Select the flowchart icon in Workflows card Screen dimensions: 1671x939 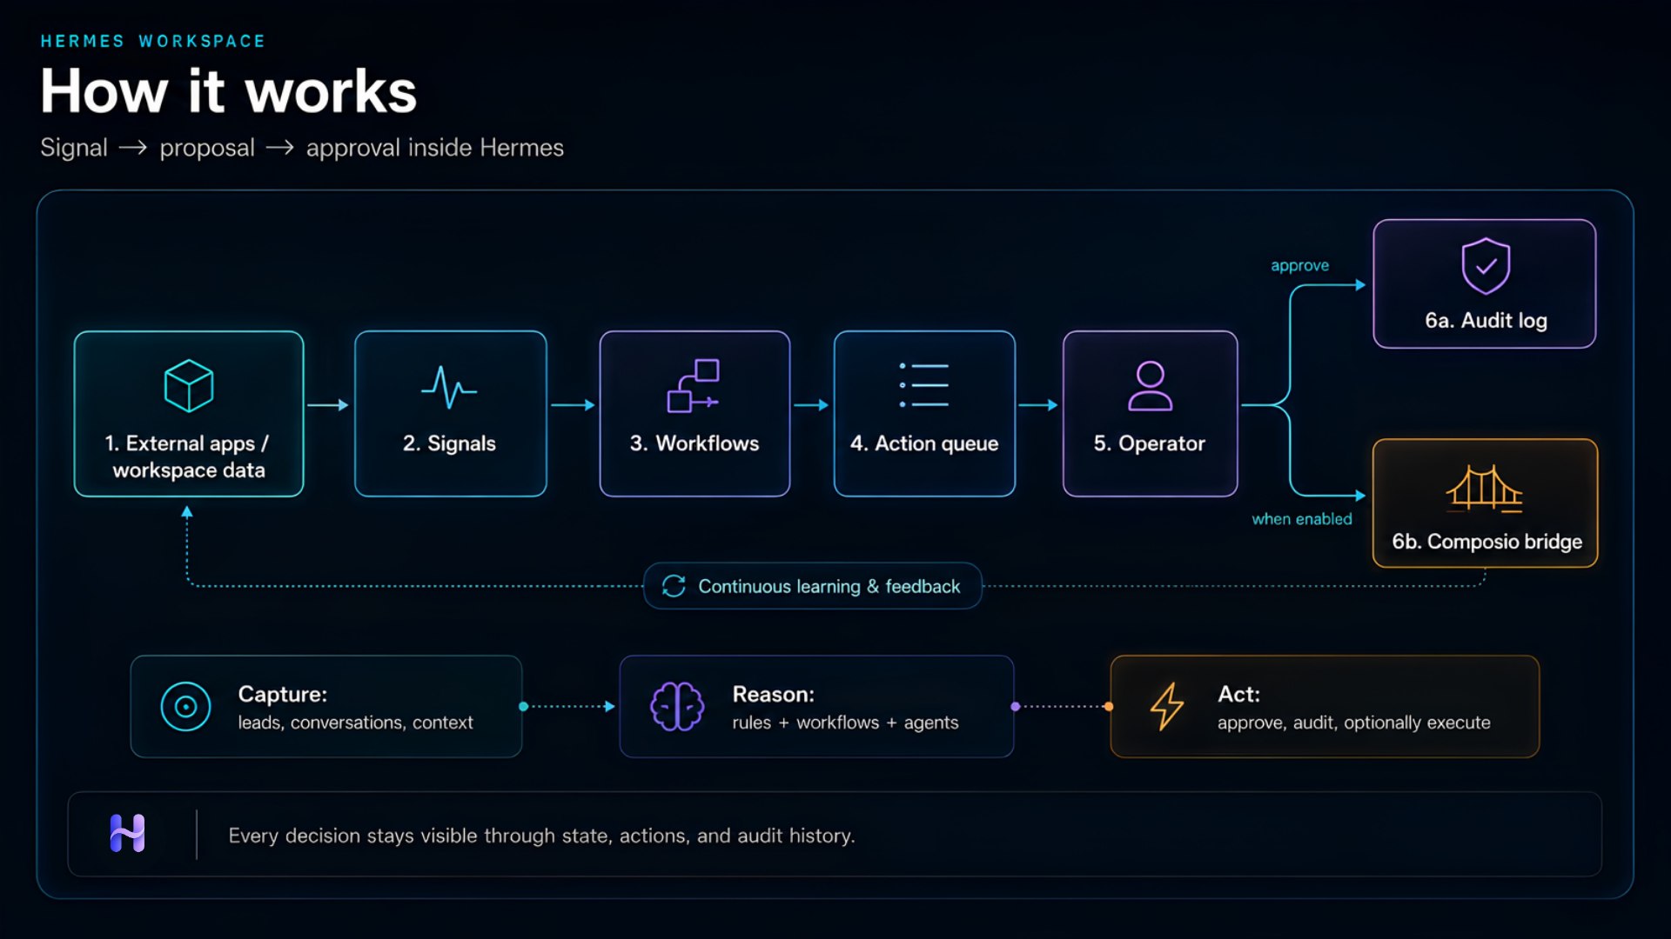tap(694, 385)
